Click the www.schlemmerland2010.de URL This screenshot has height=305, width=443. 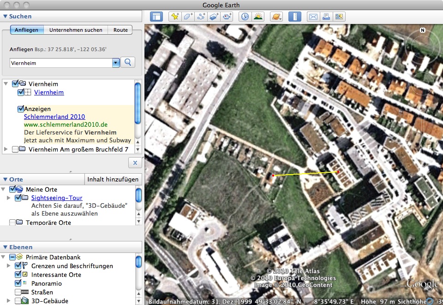pos(66,124)
